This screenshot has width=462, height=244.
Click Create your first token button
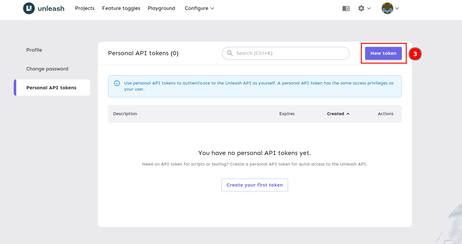[x=255, y=185]
